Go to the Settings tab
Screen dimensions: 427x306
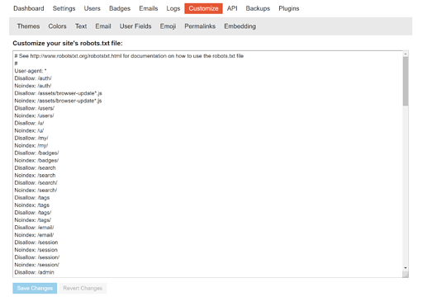point(64,8)
